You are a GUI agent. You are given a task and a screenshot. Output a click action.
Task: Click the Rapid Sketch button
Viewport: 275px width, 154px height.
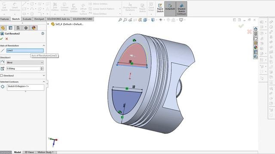160,8
